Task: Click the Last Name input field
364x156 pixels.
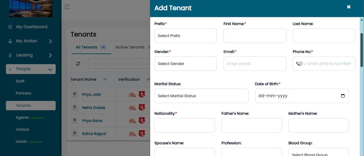Action: pyautogui.click(x=324, y=36)
